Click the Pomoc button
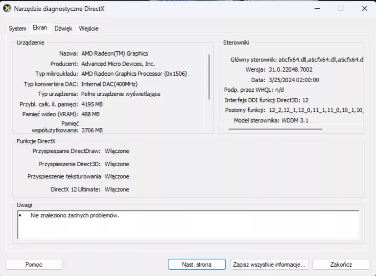Viewport: 376px width, 276px height. point(34,264)
